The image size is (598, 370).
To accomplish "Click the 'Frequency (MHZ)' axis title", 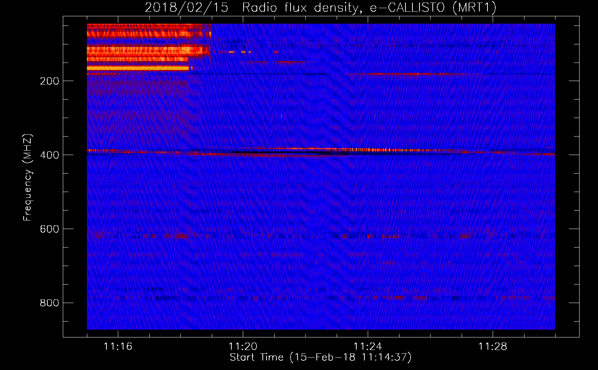I will tap(28, 177).
